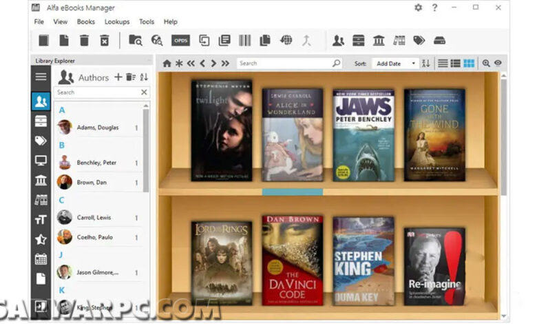Click the copy documents toolbar icon
Viewport: 537px width, 324px height.
point(265,41)
